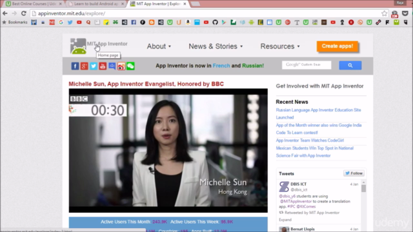Click Get Involved with MIT App Inventor heading
This screenshot has width=413, height=232.
(x=319, y=86)
